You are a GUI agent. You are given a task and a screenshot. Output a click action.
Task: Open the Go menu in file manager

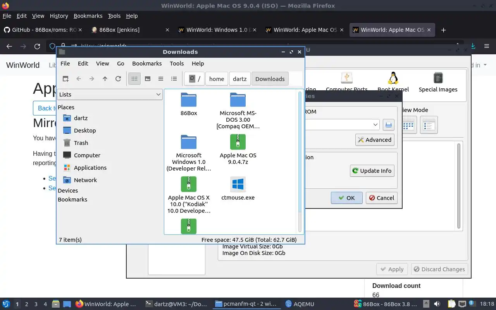point(121,63)
